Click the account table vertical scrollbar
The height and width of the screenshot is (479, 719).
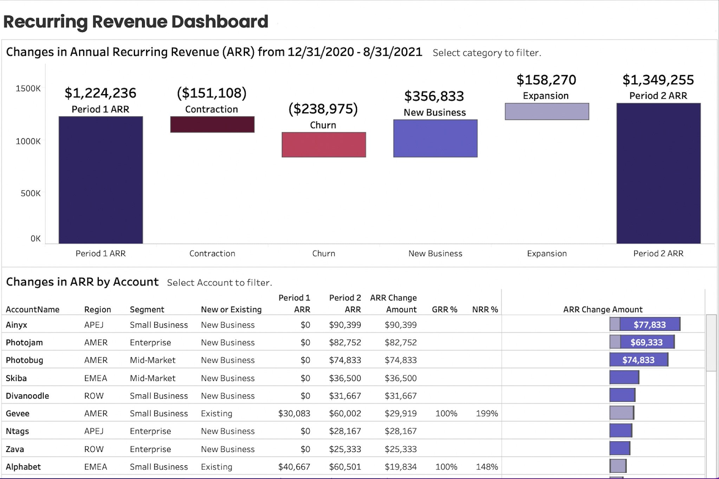pos(711,343)
